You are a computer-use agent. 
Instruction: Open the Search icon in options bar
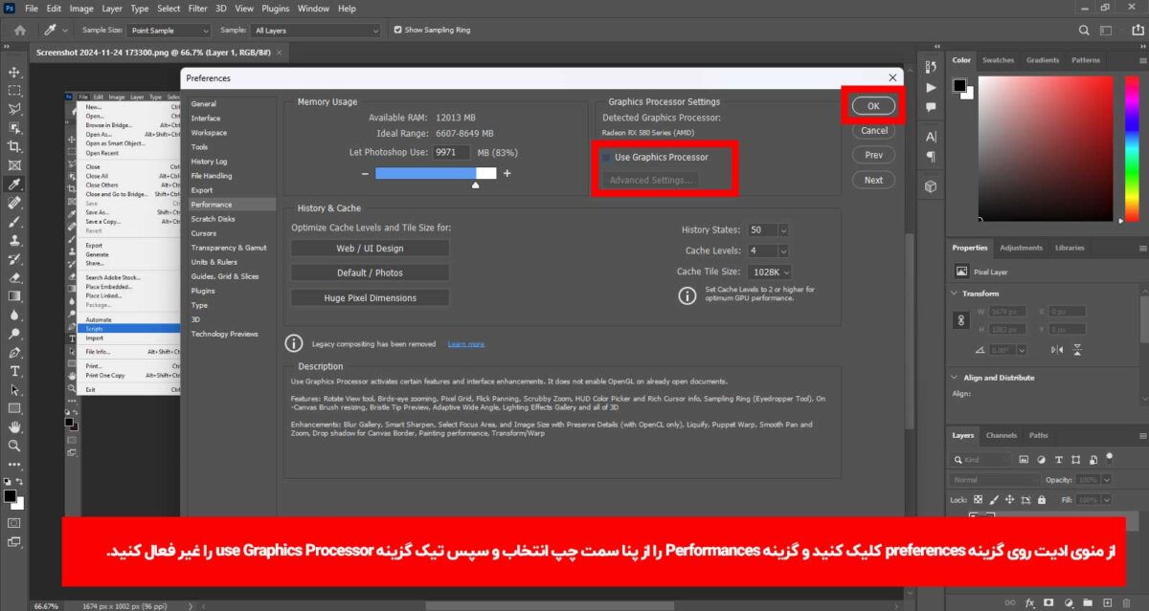click(1083, 30)
